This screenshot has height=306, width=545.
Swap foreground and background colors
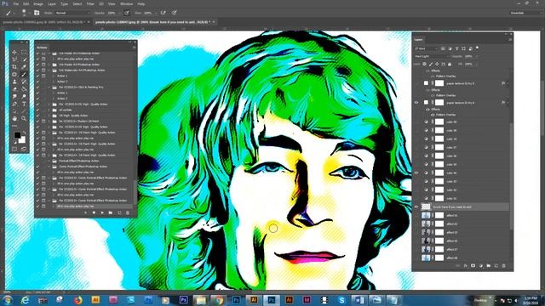(24, 133)
